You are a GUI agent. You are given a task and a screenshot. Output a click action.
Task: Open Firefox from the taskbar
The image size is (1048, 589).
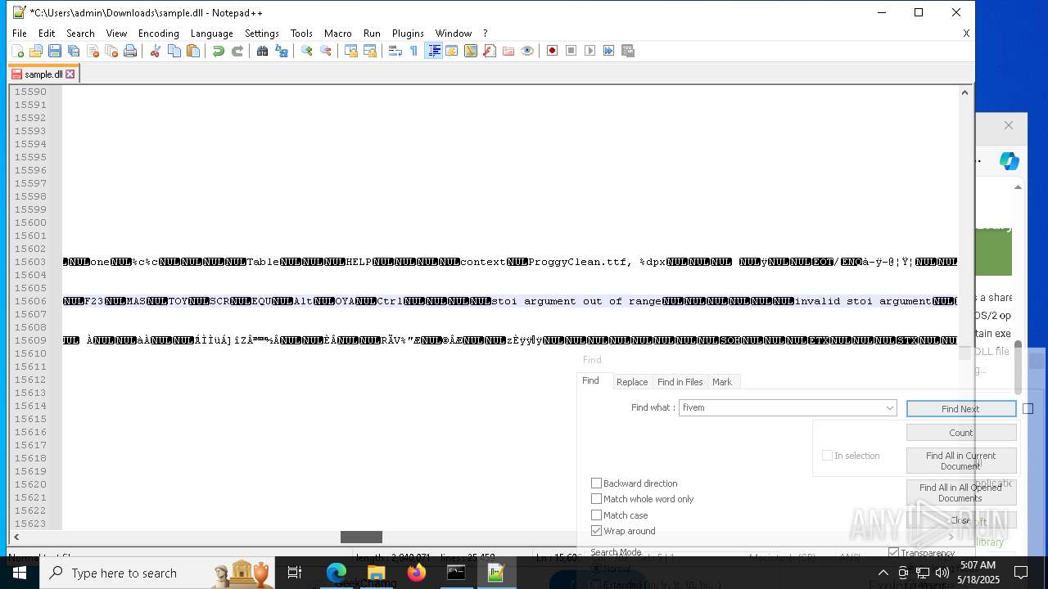(416, 573)
